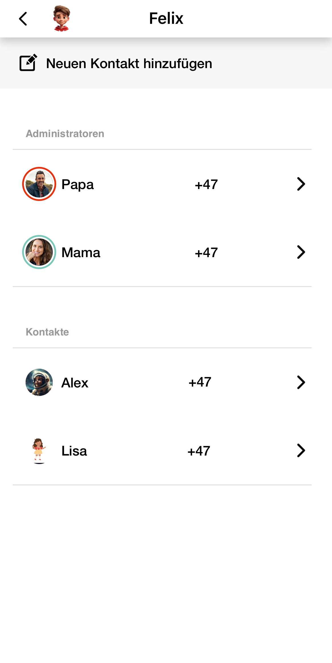332x663 pixels.
Task: Tap Papa's +47 phone number
Action: (x=206, y=184)
